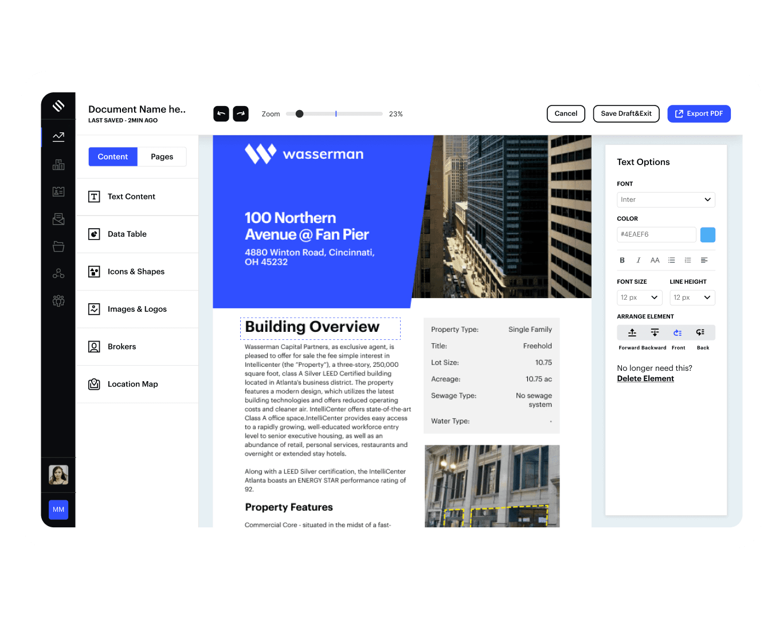Toggle numbered list formatting
783x619 pixels.
pos(688,260)
